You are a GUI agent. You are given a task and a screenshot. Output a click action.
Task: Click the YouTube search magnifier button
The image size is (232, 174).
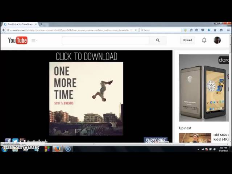pyautogui.click(x=158, y=40)
